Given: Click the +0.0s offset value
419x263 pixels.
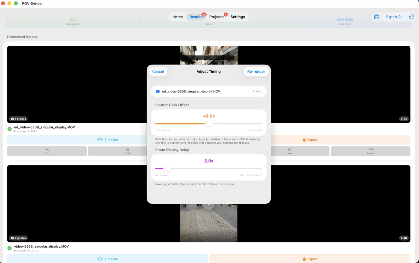Looking at the screenshot, I should click(x=209, y=116).
